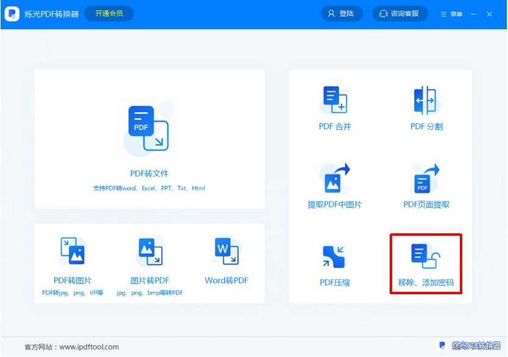Minimize the PDF converter window

[x=473, y=14]
